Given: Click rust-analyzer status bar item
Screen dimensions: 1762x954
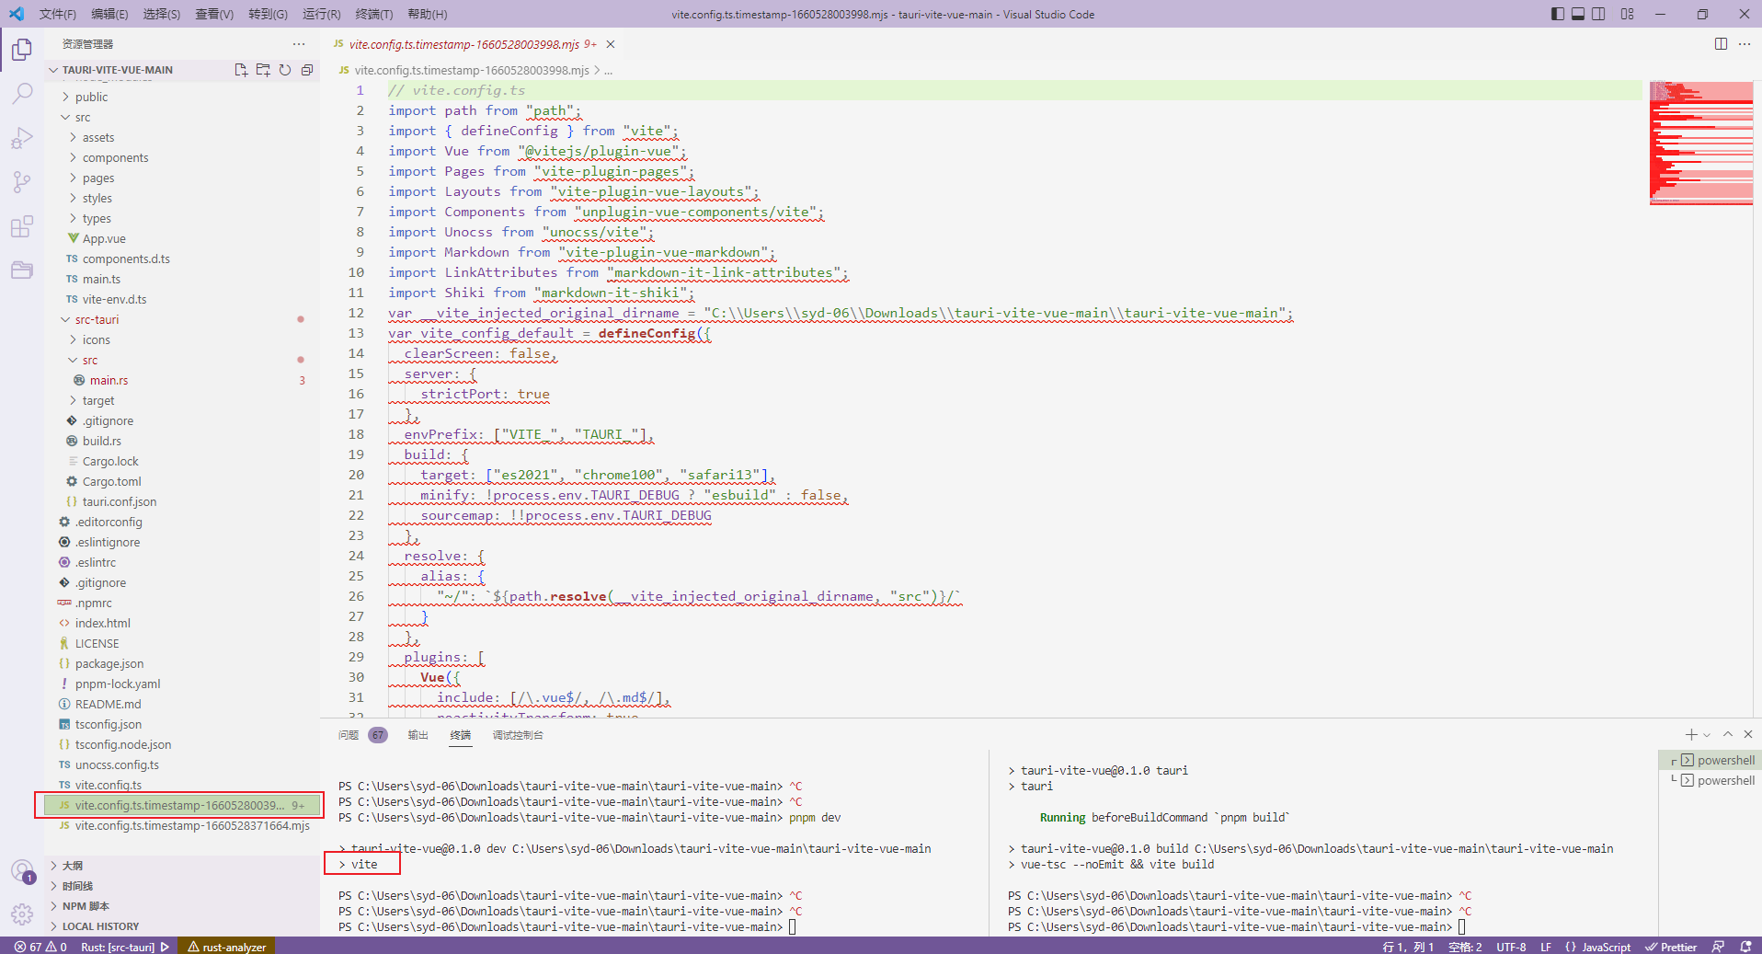Looking at the screenshot, I should click(x=227, y=947).
